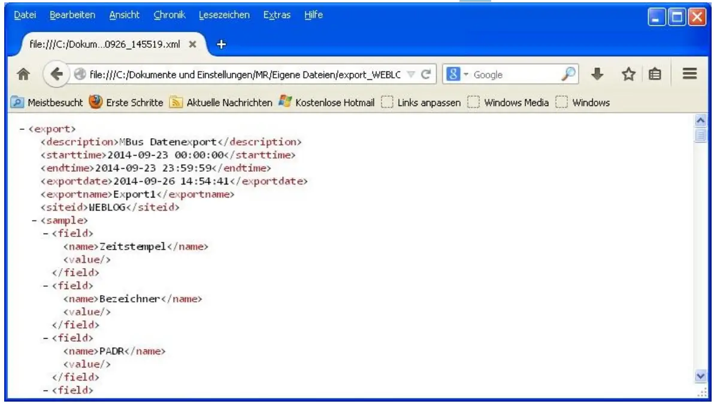Screen dimensions: 714x404
Task: Collapse the export root XML element
Action: 22,128
